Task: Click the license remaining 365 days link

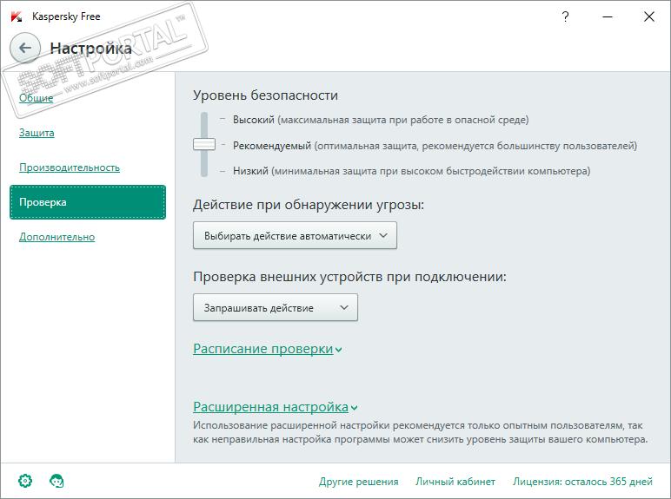Action: [582, 482]
